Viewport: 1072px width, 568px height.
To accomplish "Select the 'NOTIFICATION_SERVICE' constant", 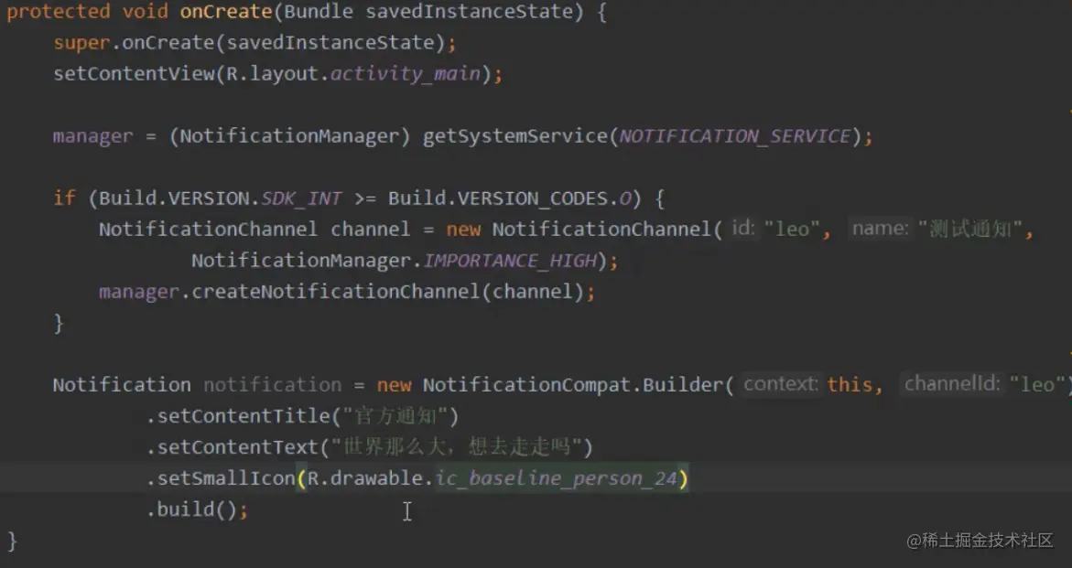I will (735, 136).
